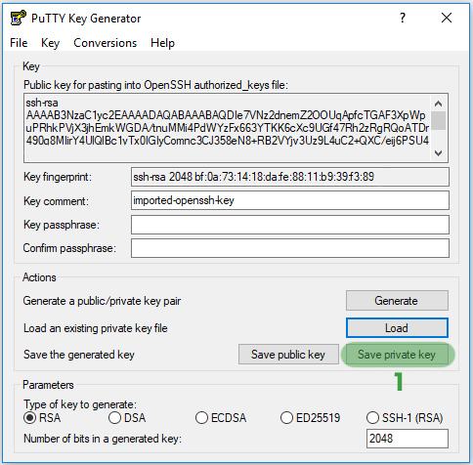
Task: Click the Save public key button
Action: [288, 355]
